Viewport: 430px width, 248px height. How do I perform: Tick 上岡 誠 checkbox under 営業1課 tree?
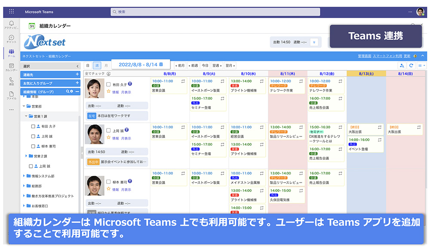33,136
